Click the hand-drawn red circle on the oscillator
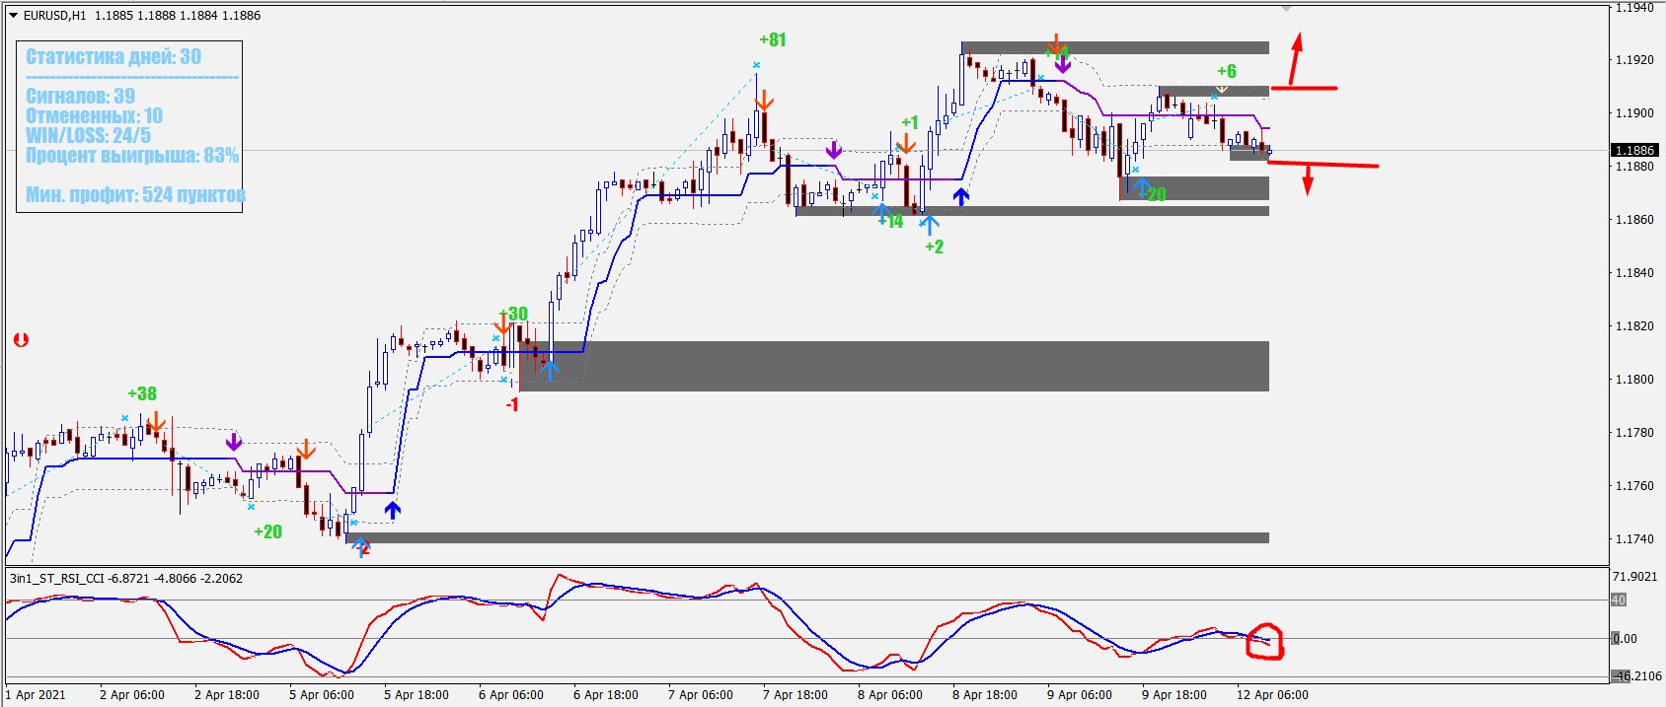 pos(1264,641)
